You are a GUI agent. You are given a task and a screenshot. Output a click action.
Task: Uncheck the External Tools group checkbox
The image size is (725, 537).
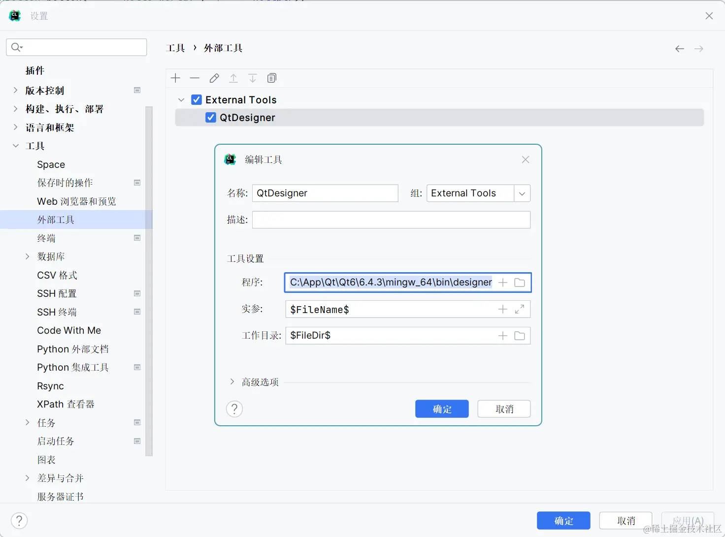[x=197, y=99]
